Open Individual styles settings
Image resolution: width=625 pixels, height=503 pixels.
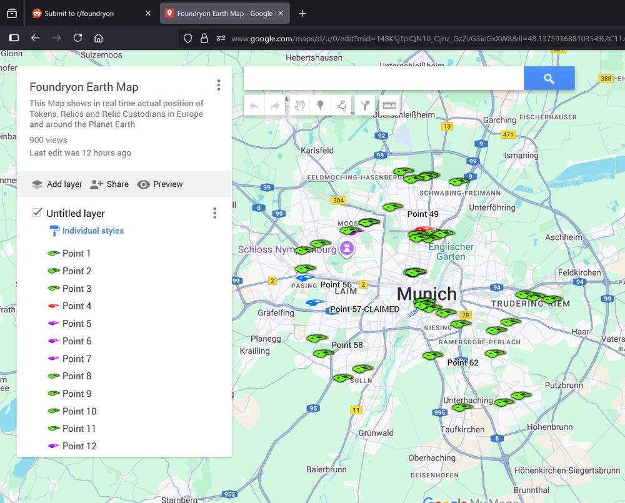pos(92,231)
